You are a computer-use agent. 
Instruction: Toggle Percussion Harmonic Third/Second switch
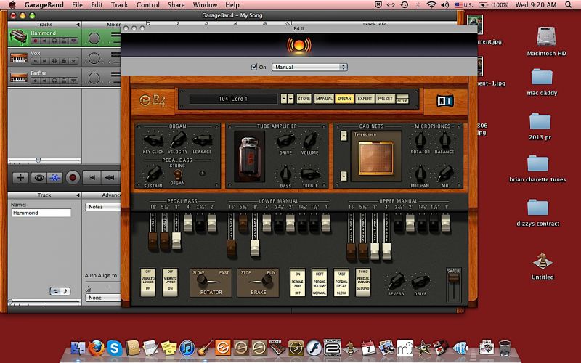(x=362, y=282)
